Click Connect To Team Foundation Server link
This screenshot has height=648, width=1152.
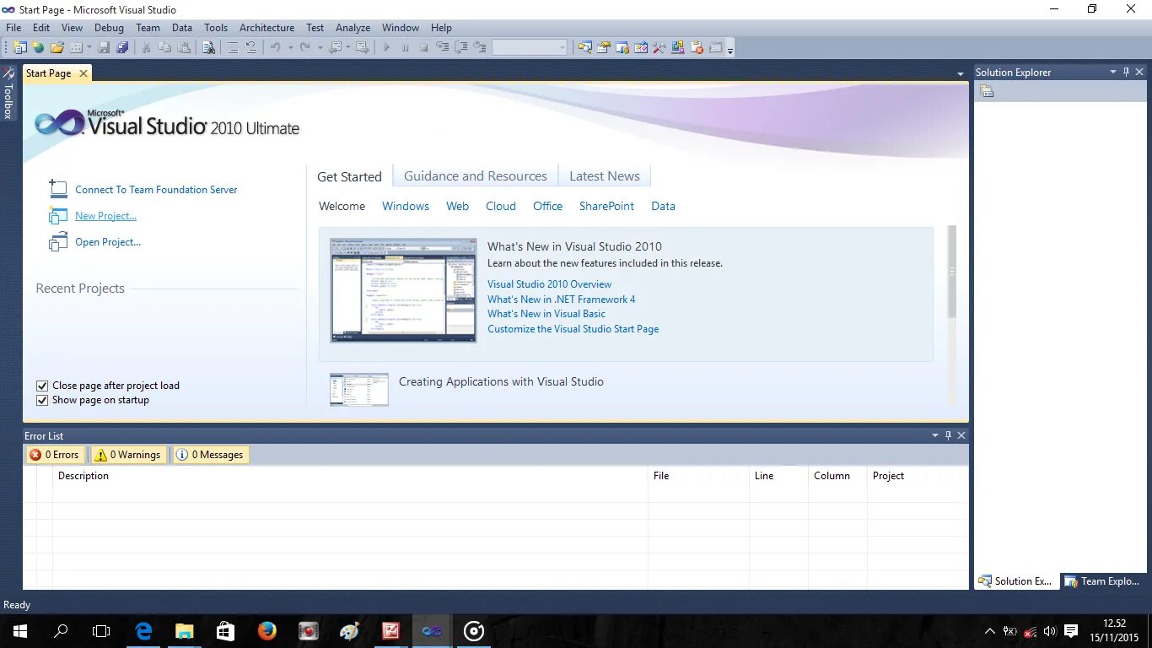click(x=156, y=190)
